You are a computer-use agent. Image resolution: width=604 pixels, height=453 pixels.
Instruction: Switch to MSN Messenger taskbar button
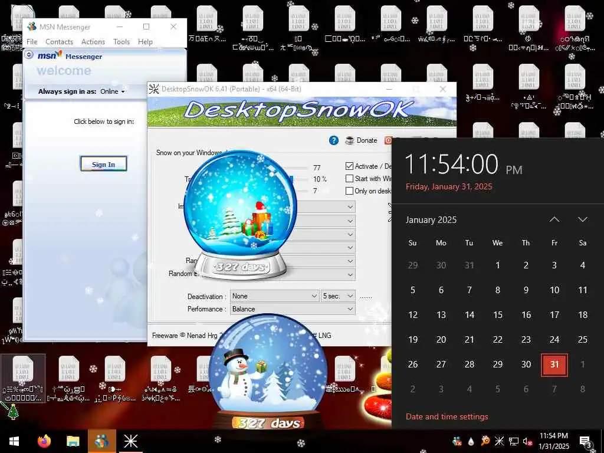101,441
